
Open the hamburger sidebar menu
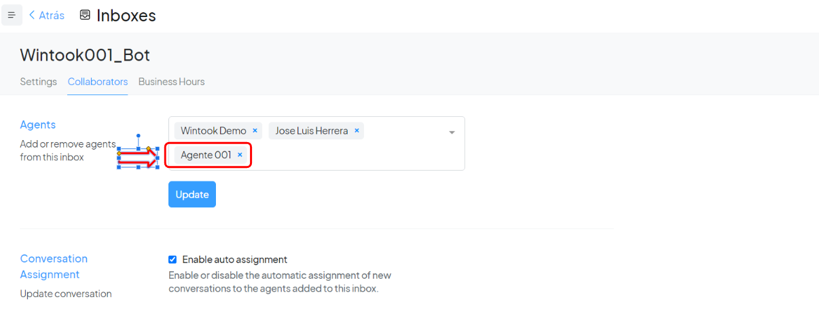pos(12,15)
